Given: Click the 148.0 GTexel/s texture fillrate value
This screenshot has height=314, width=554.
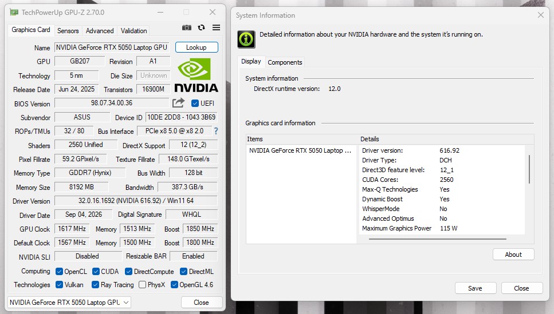Looking at the screenshot, I should (x=188, y=159).
